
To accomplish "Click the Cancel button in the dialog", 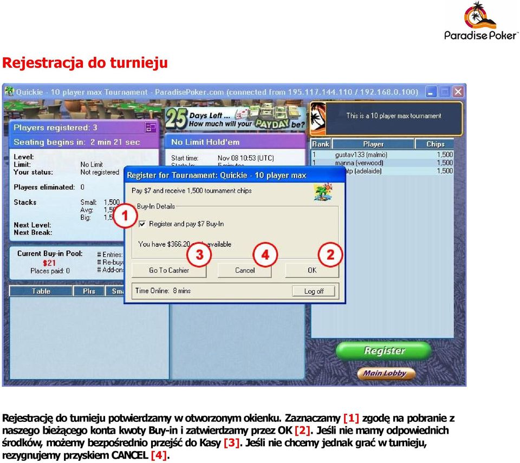I will point(245,270).
